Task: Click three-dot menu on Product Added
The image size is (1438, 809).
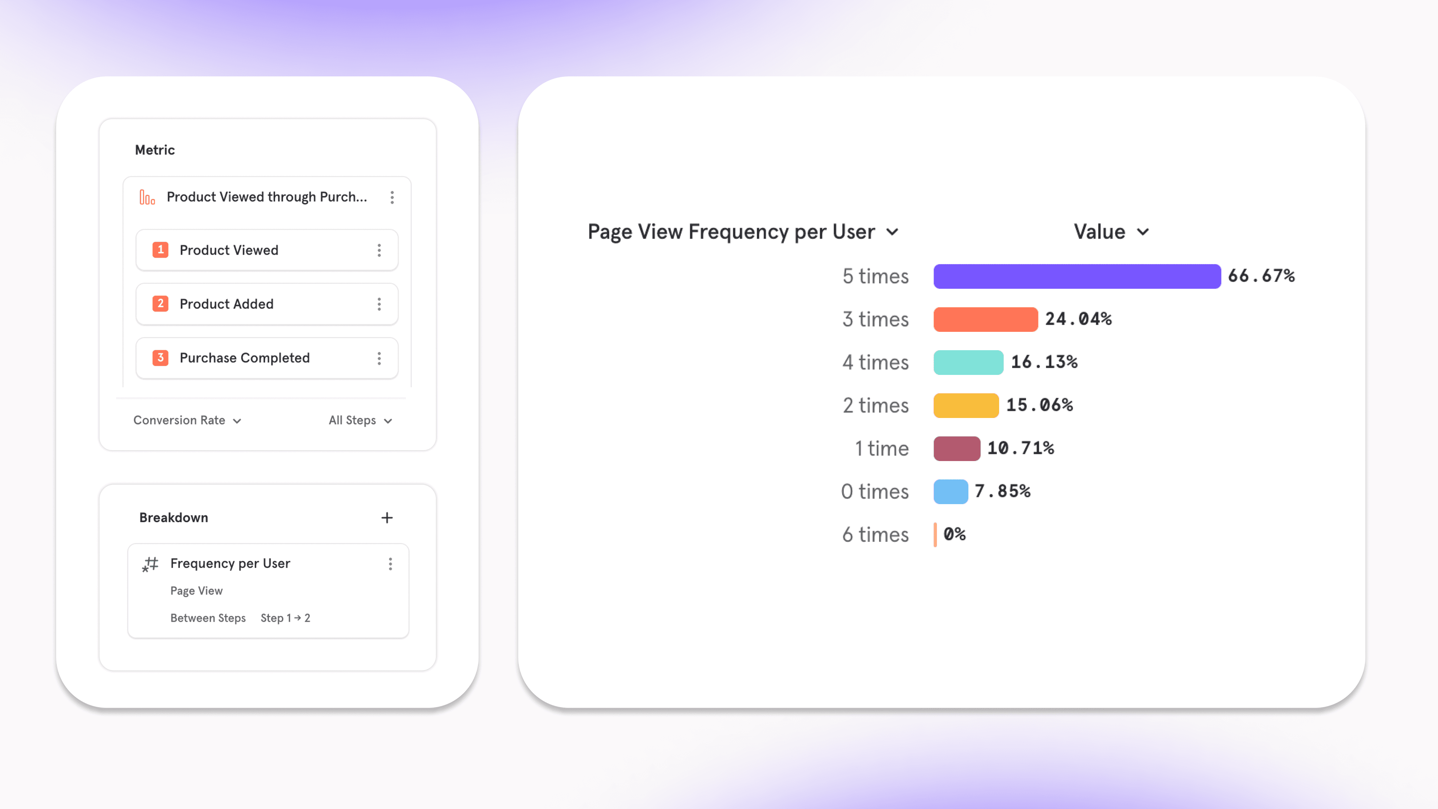Action: (x=380, y=304)
